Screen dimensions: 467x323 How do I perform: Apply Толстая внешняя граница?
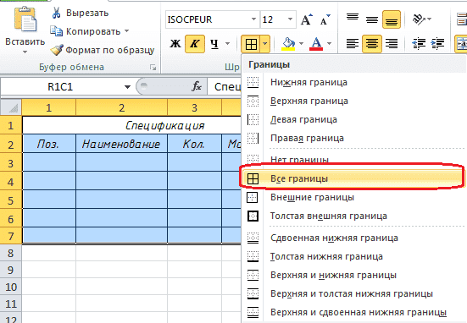point(353,216)
